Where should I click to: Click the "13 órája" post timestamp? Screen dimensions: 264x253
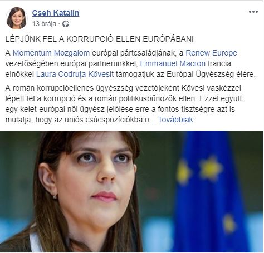(x=44, y=24)
